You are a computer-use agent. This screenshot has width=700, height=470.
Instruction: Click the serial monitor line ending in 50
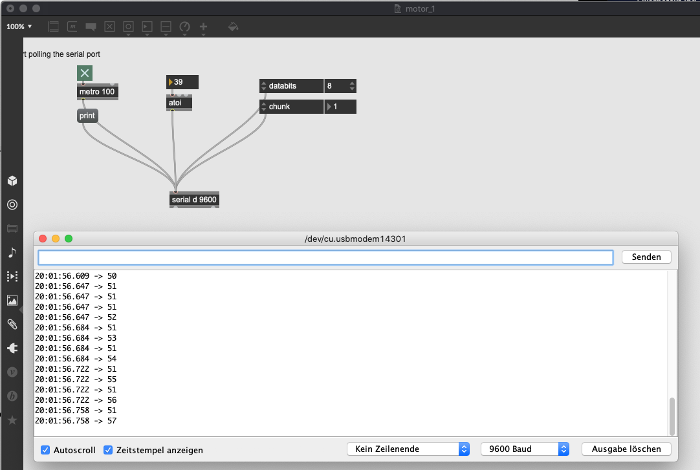[x=76, y=276]
